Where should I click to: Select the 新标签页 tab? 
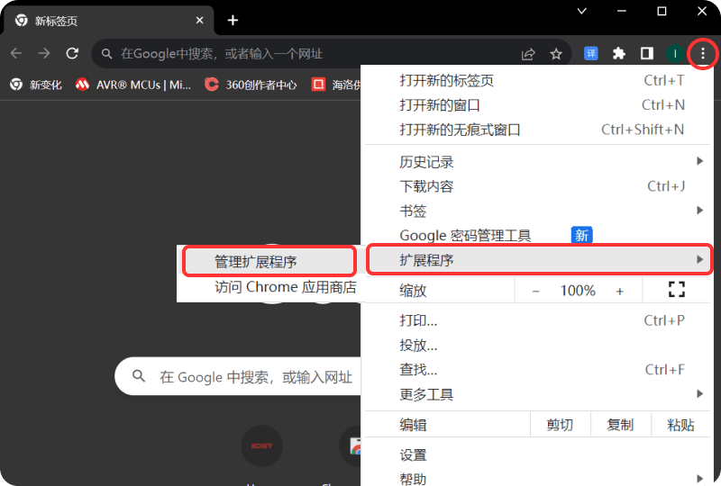click(108, 21)
